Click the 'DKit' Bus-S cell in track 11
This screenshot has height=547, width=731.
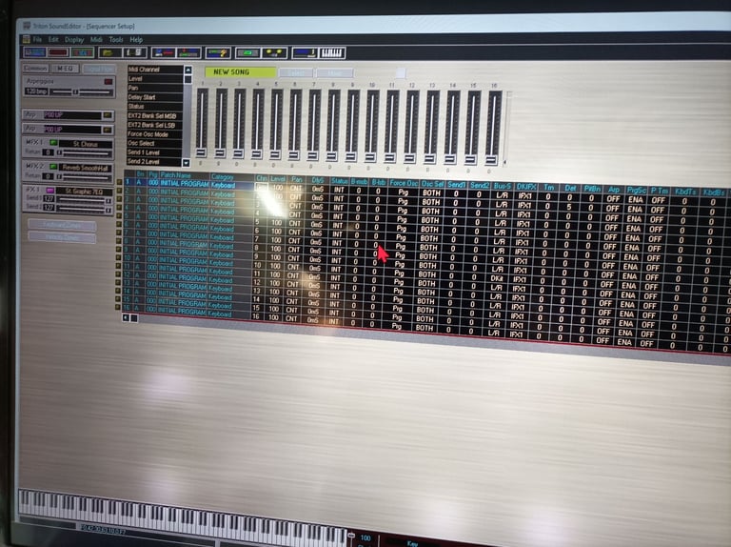[496, 278]
